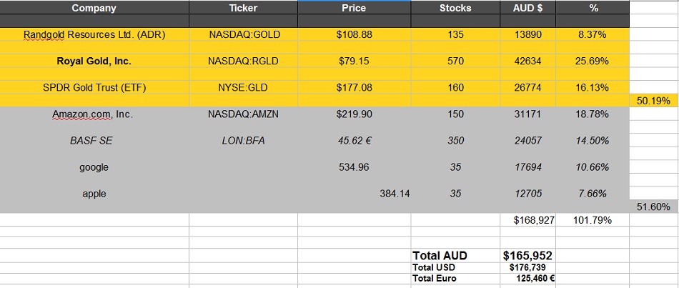Click the Total AUD value $165,952

click(527, 255)
